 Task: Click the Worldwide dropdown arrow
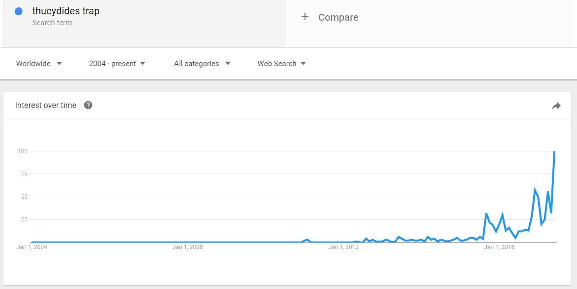tap(59, 63)
